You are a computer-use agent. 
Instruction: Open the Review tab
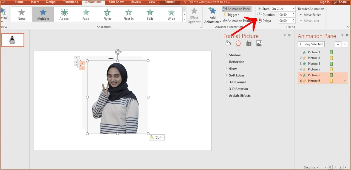(136, 2)
